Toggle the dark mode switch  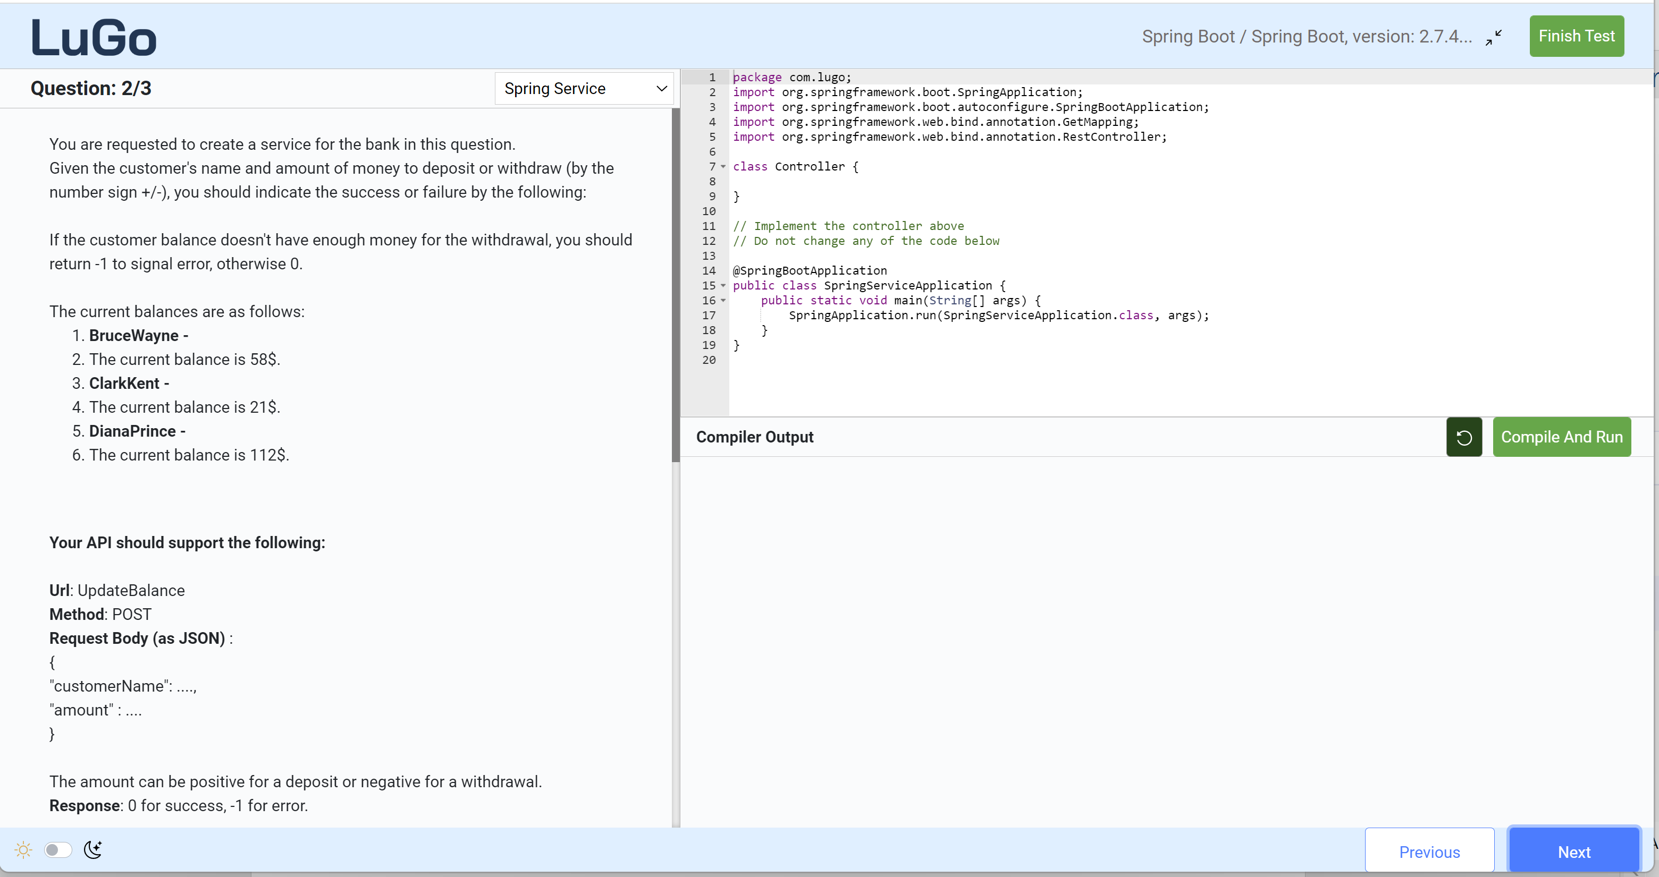tap(57, 849)
